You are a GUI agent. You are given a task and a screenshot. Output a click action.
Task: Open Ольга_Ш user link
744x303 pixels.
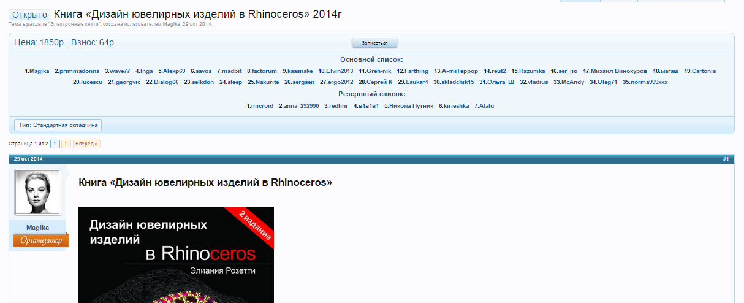pos(501,82)
